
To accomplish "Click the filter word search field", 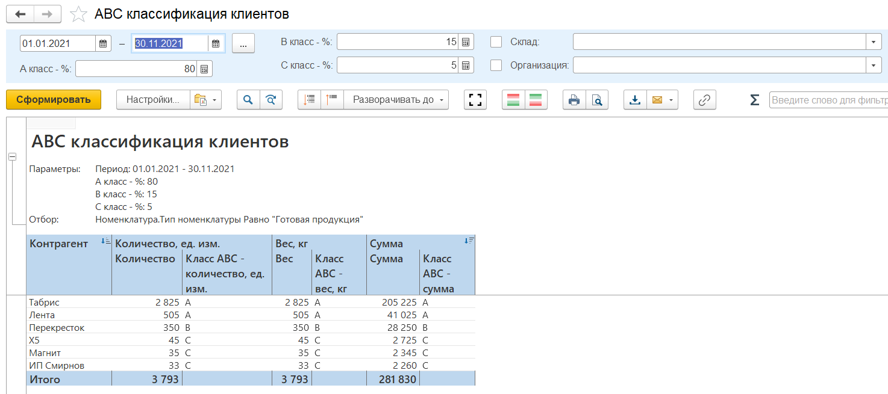I will pyautogui.click(x=828, y=100).
